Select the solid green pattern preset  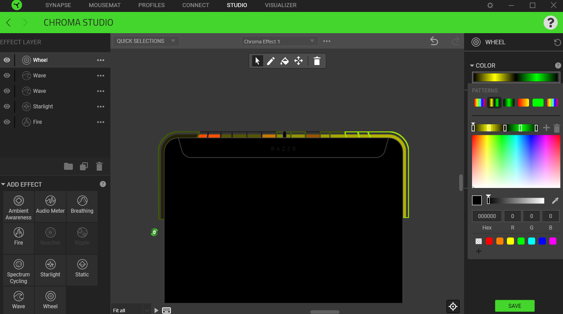click(x=538, y=103)
